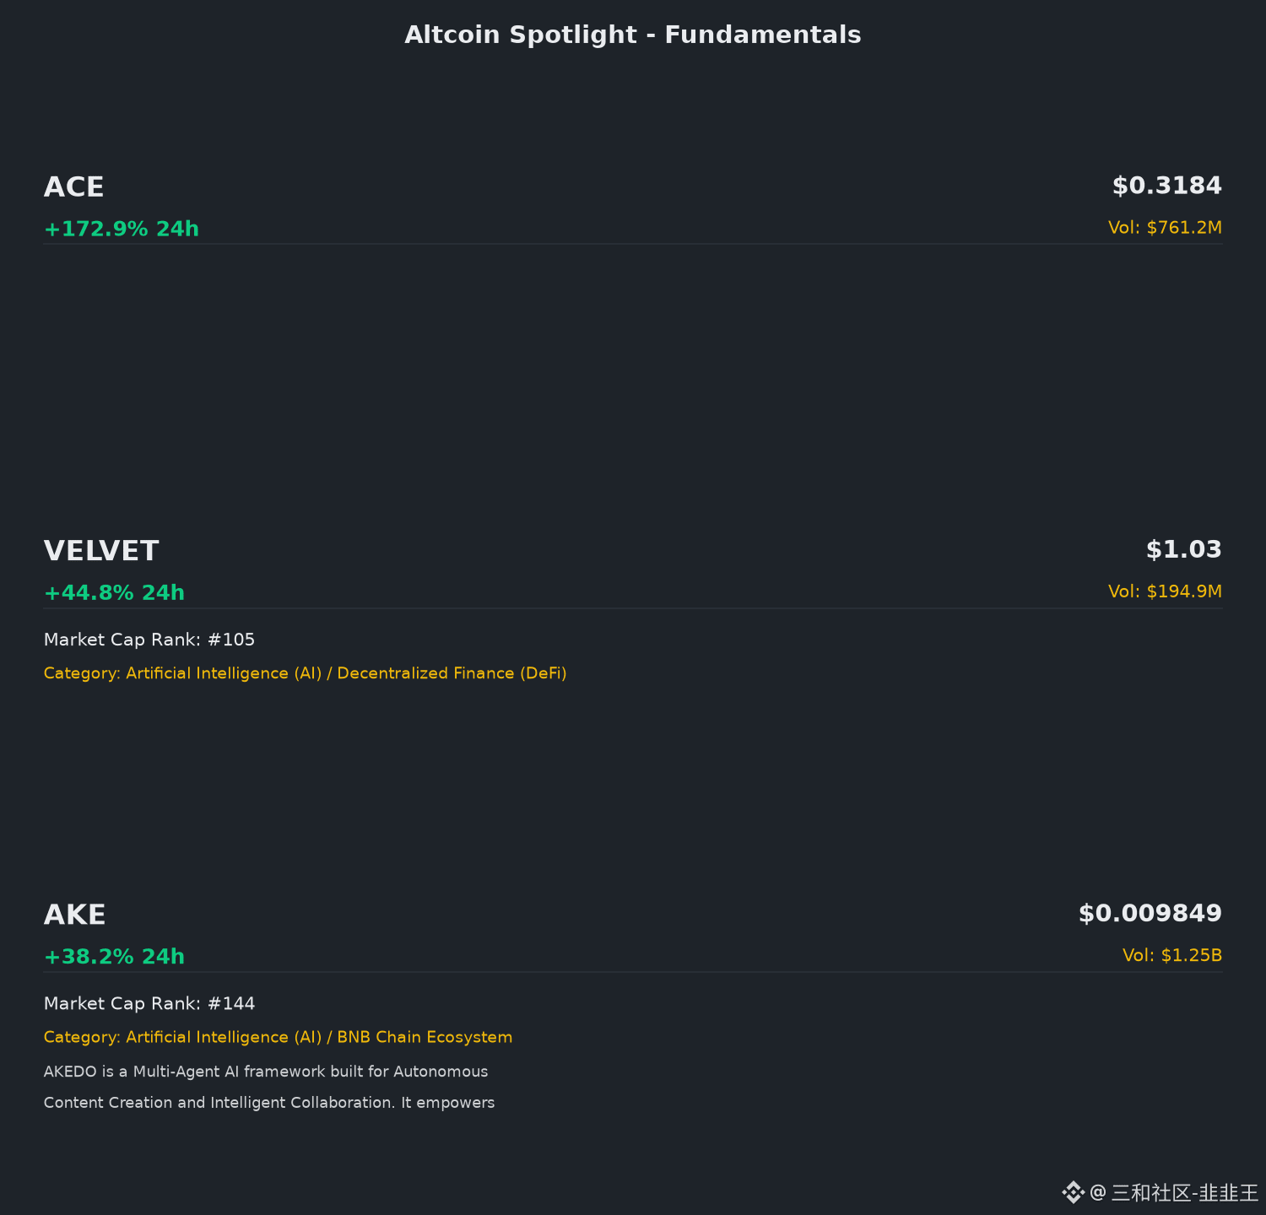Click VELVET +44.8% 24h change

114,592
